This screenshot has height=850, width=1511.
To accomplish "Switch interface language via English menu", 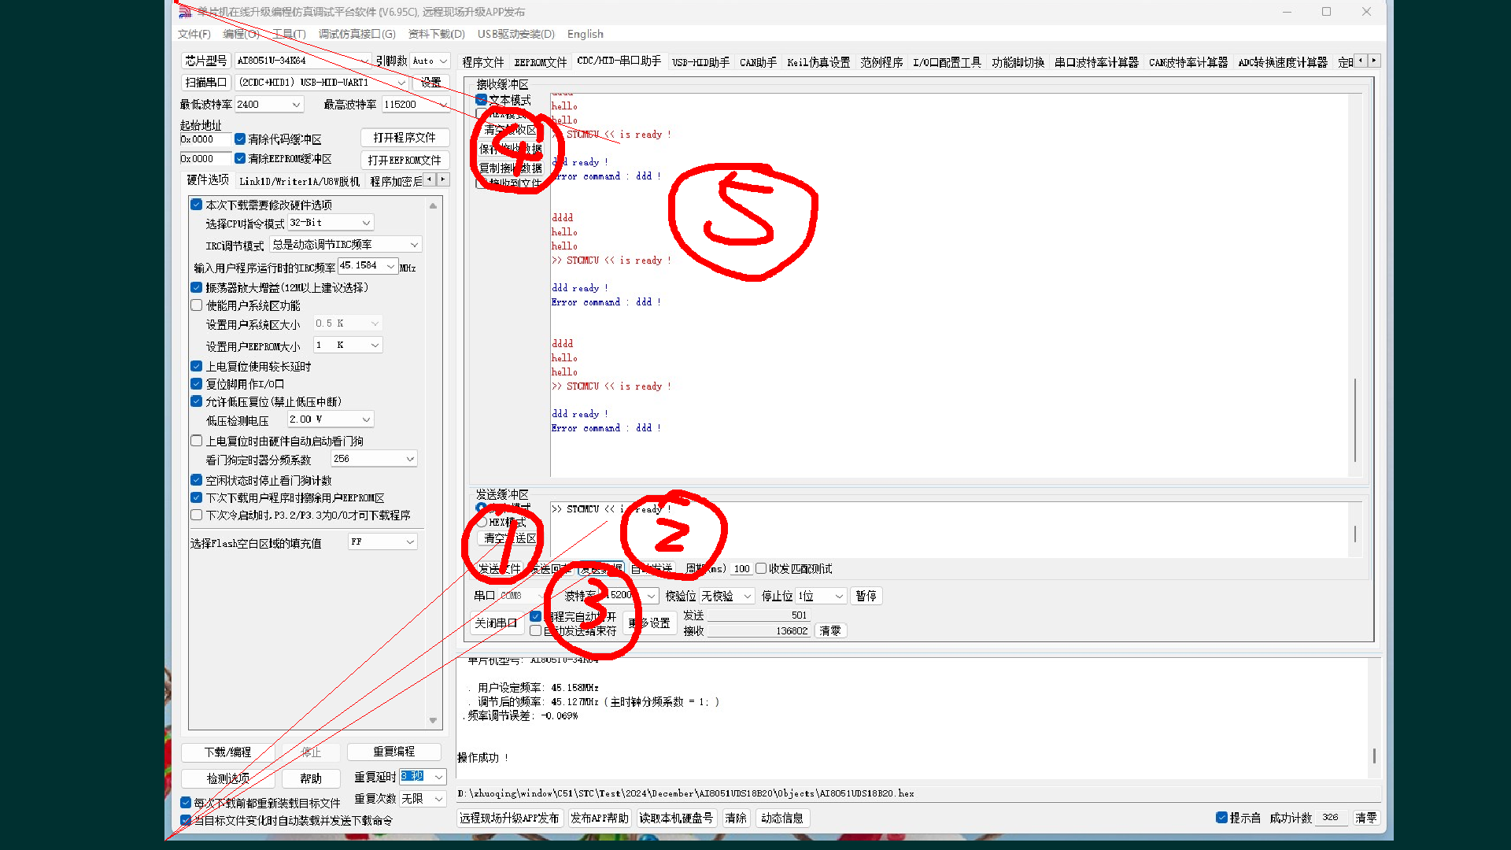I will click(x=585, y=34).
